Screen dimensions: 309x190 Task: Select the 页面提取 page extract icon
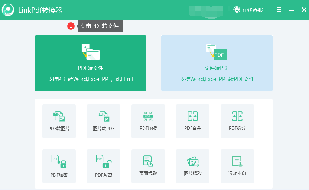coord(148,161)
